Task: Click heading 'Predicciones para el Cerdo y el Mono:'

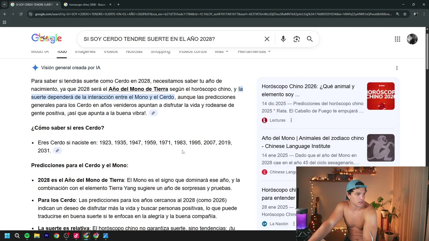Action: point(80,165)
